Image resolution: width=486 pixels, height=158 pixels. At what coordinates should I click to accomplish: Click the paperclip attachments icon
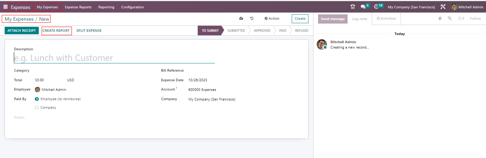pyautogui.click(x=450, y=19)
